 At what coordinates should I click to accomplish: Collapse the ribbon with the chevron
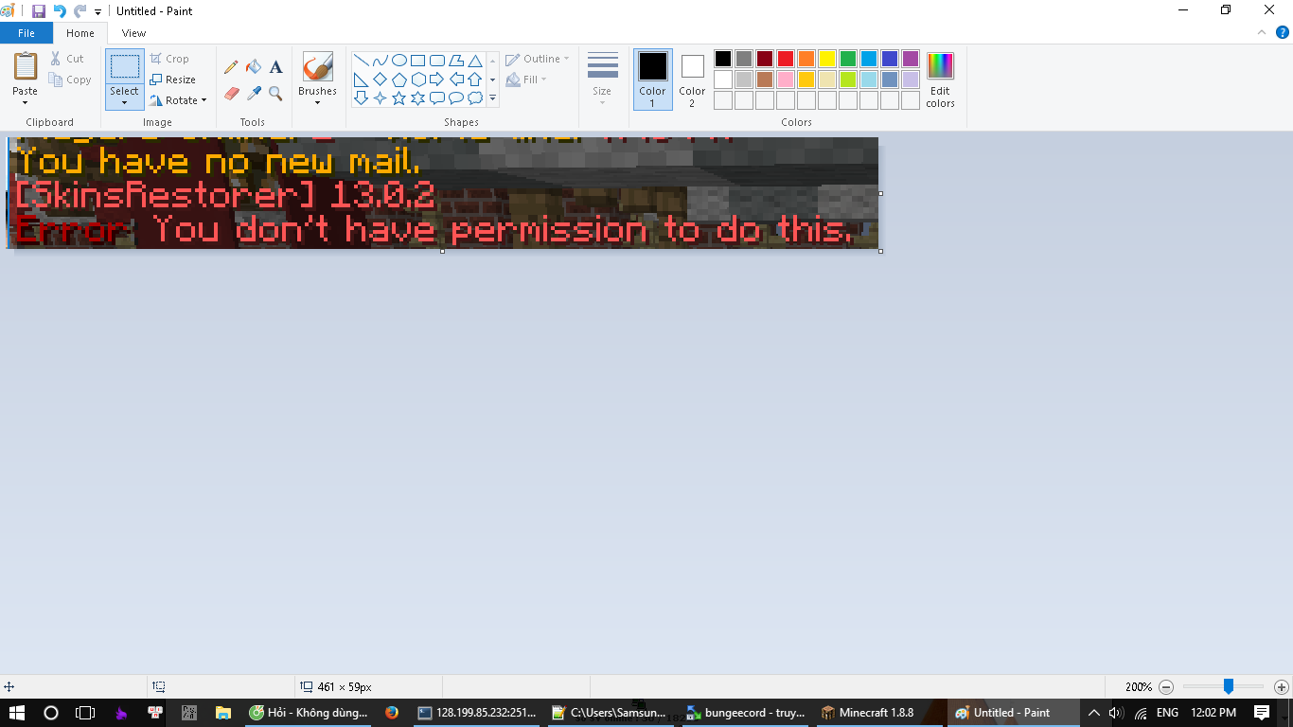[1261, 32]
